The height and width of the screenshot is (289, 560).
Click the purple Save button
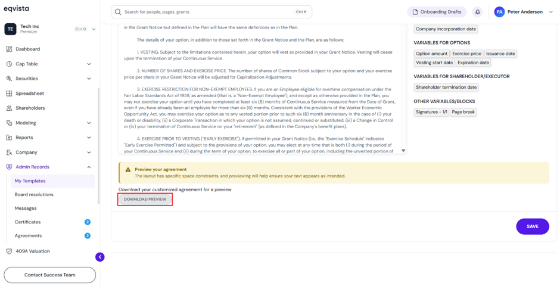pos(533,226)
